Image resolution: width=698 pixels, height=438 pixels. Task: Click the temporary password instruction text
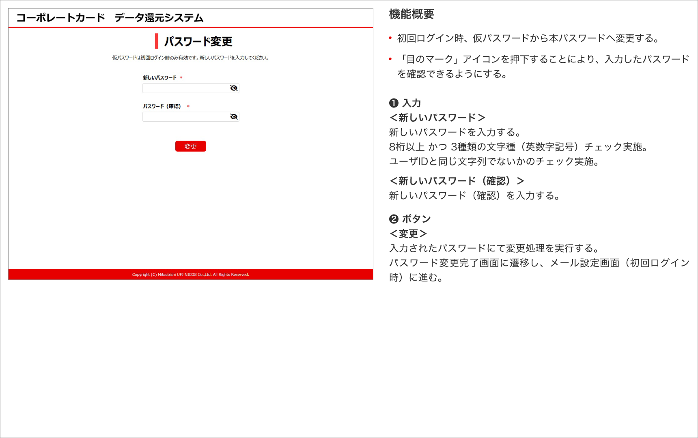190,58
